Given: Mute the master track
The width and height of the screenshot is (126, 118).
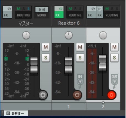Looking at the screenshot, I should (46, 47).
